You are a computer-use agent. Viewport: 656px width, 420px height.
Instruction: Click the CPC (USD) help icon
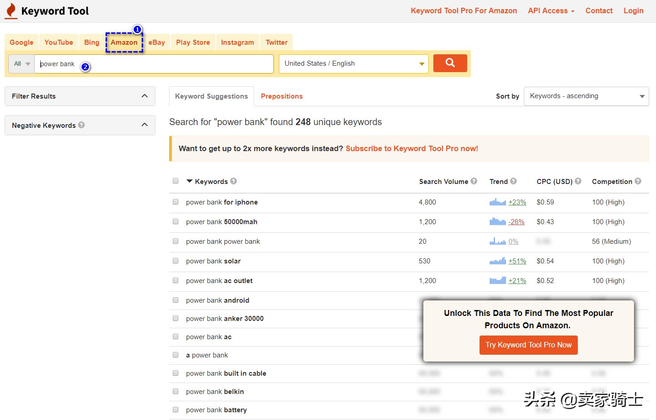578,181
